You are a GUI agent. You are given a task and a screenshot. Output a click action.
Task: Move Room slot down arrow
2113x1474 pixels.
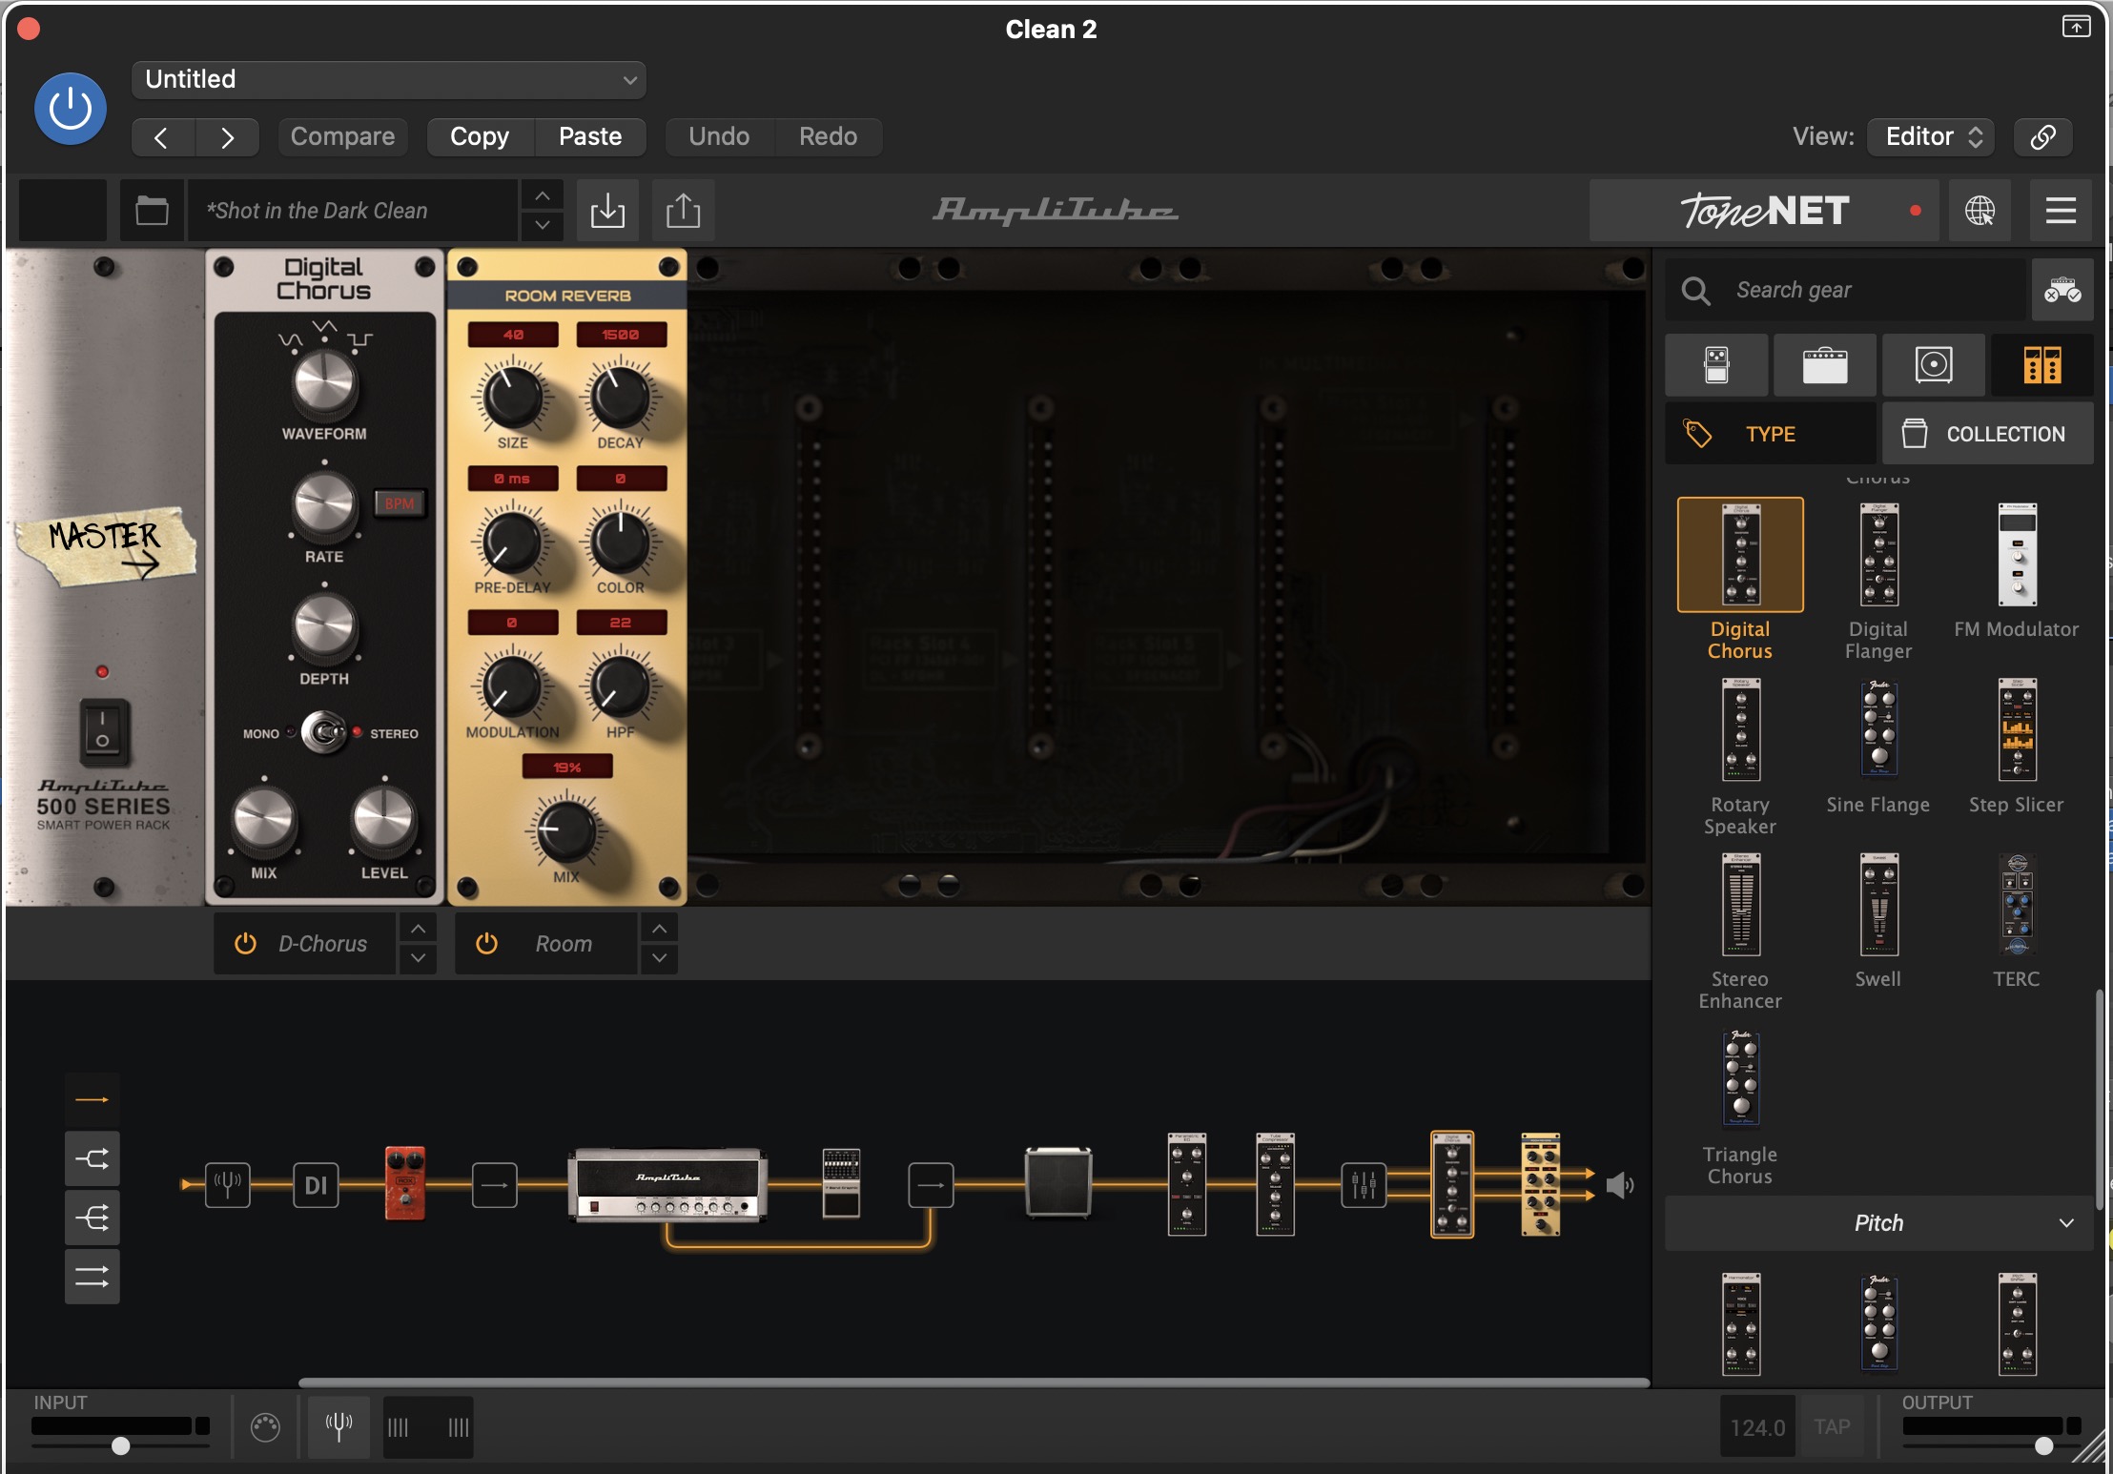(659, 958)
